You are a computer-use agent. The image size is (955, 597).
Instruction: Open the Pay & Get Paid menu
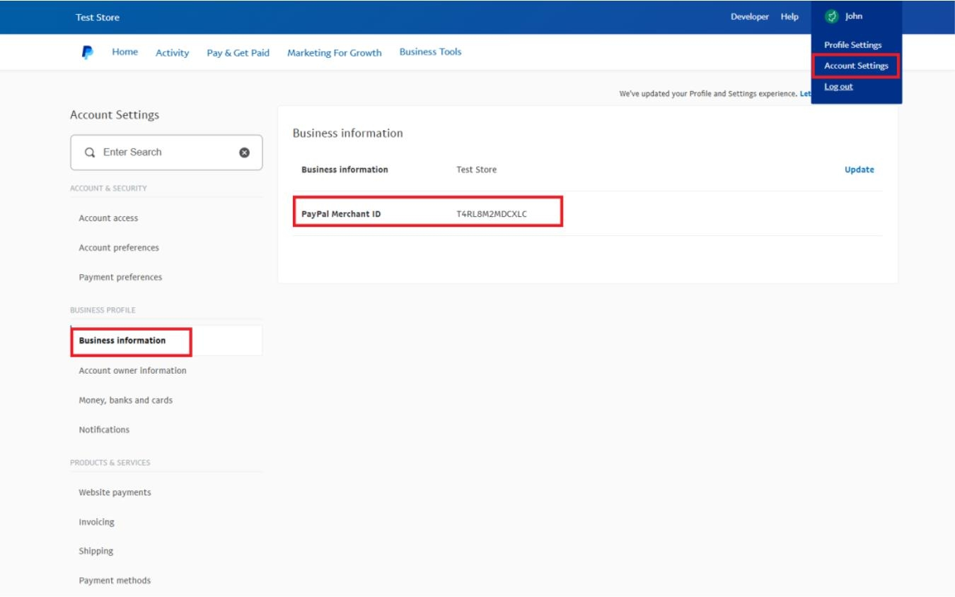point(238,53)
